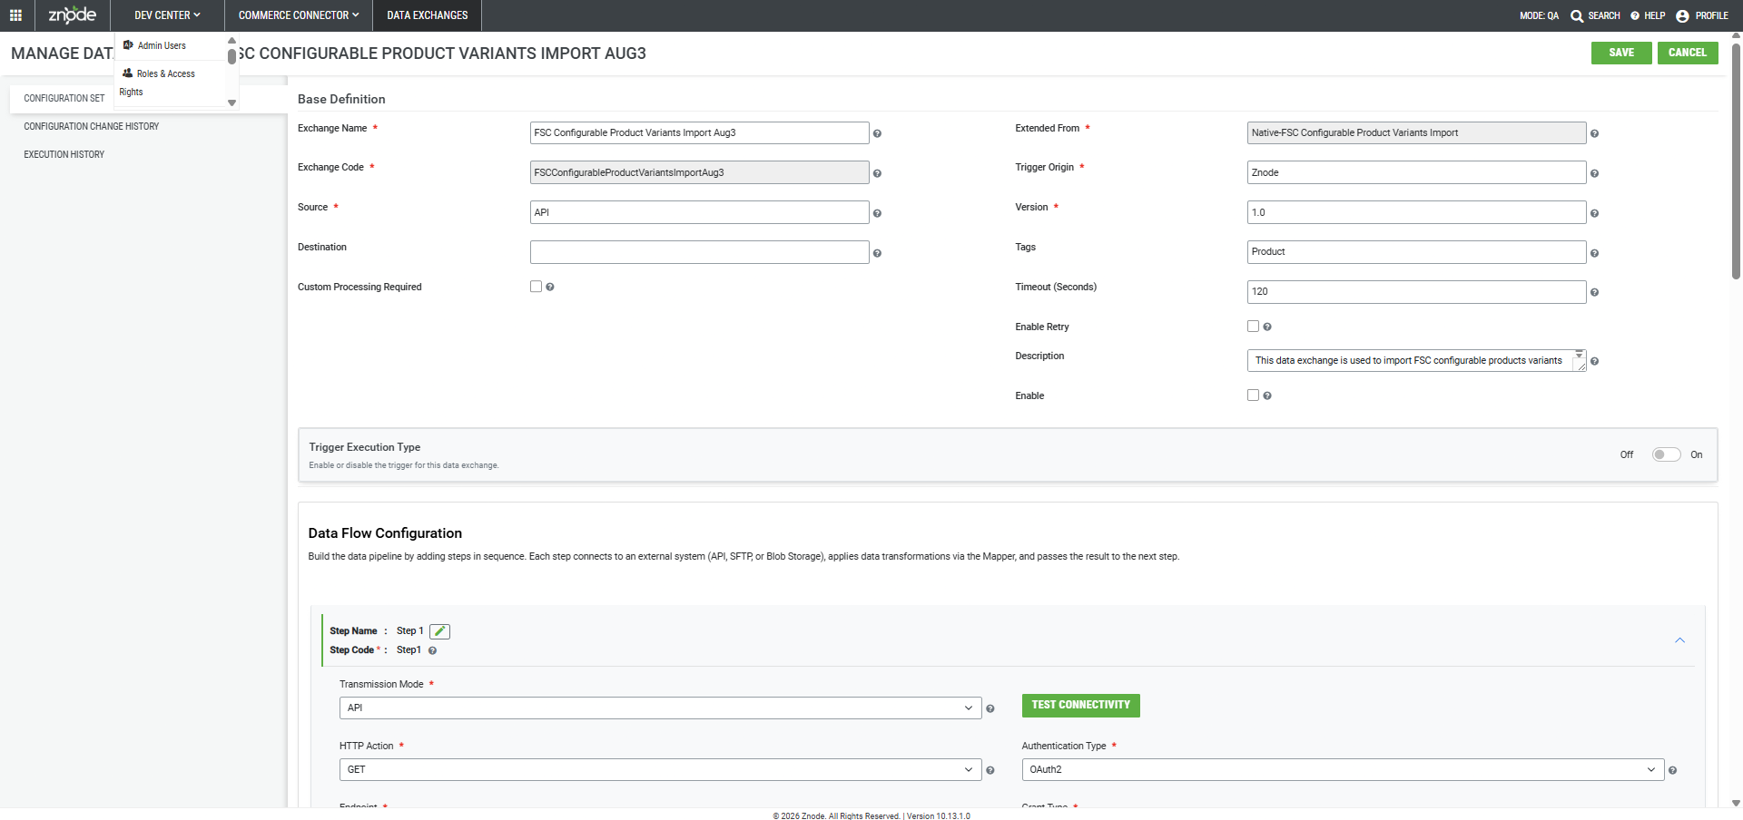
Task: Check Custom Processing Required checkbox
Action: [x=536, y=287]
